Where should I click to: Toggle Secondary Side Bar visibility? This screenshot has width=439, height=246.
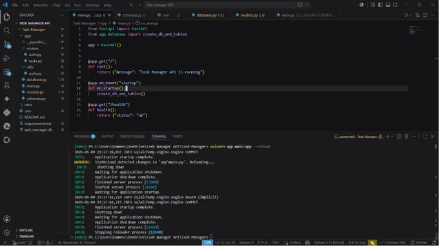pyautogui.click(x=395, y=5)
